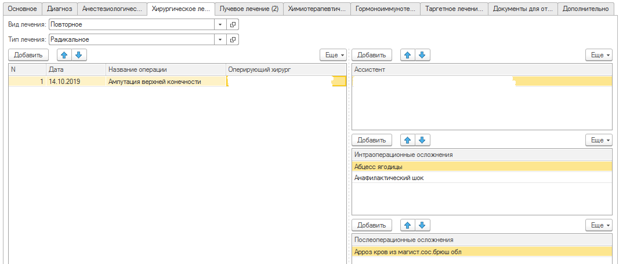
Task: Expand the Вид лечения dropdown list
Action: click(220, 25)
